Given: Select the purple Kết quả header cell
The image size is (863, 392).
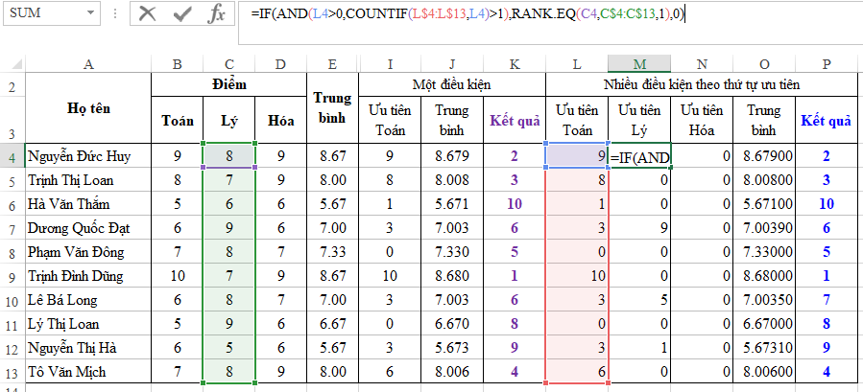Looking at the screenshot, I should 515,121.
